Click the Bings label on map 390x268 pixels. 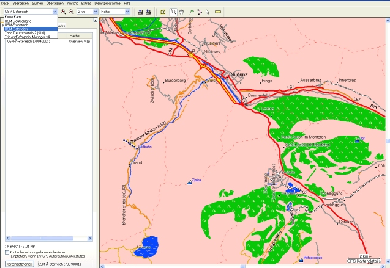267,81
